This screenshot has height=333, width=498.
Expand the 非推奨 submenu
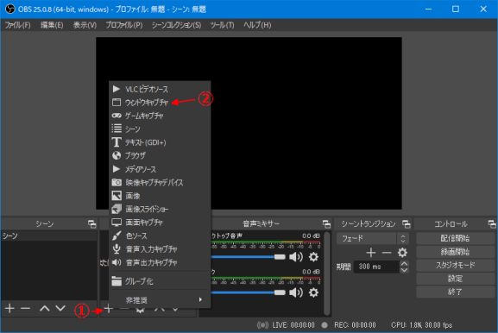(160, 300)
